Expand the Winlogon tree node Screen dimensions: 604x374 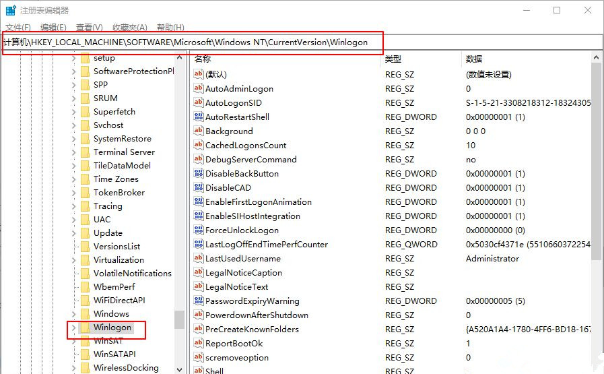pyautogui.click(x=73, y=328)
